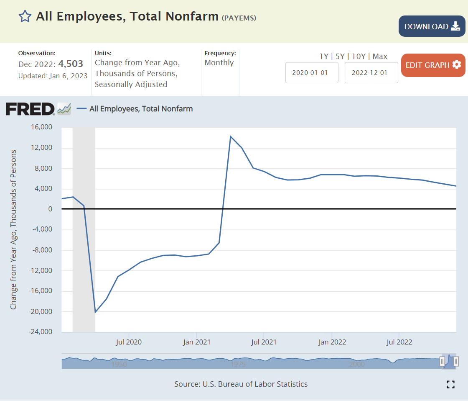Click the FRED chart-line icon
The height and width of the screenshot is (401, 468).
[64, 108]
